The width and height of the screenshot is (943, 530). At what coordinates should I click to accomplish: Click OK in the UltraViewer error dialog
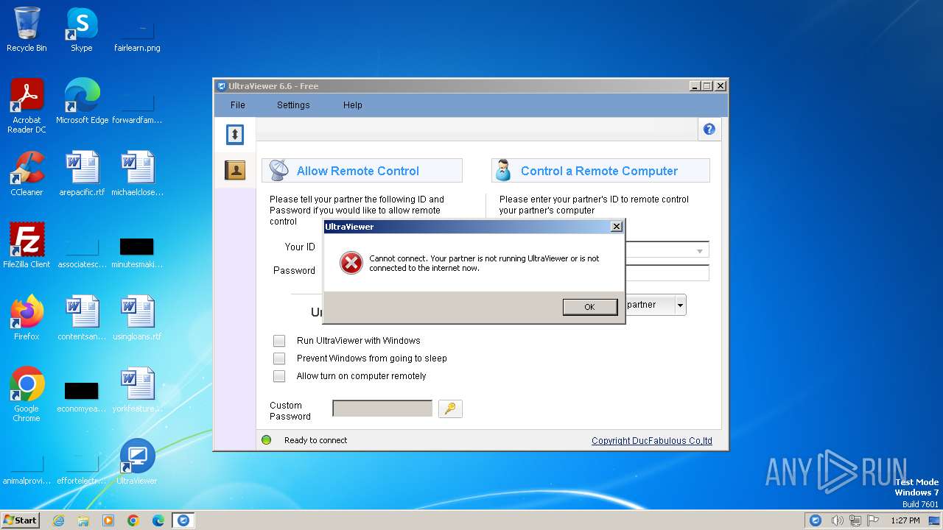tap(589, 307)
